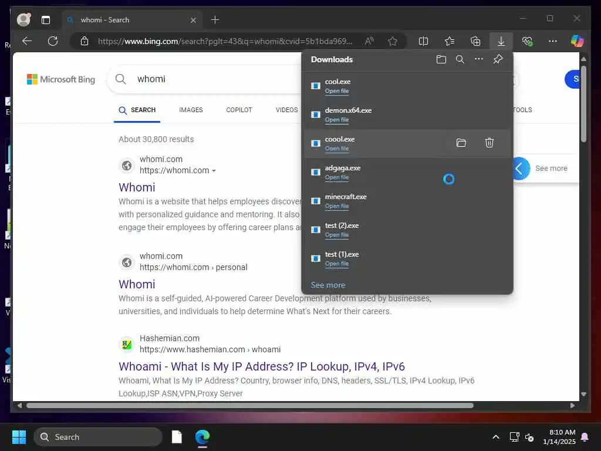Show hidden system tray icons
This screenshot has height=451, width=601.
[x=495, y=437]
